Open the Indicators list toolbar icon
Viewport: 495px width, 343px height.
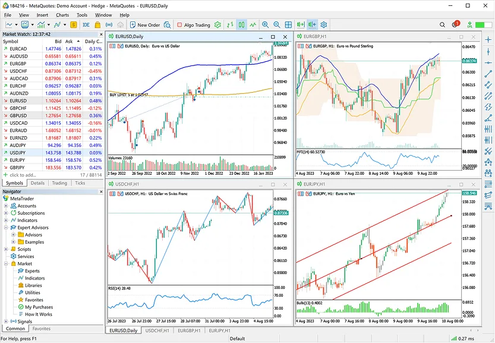41,24
